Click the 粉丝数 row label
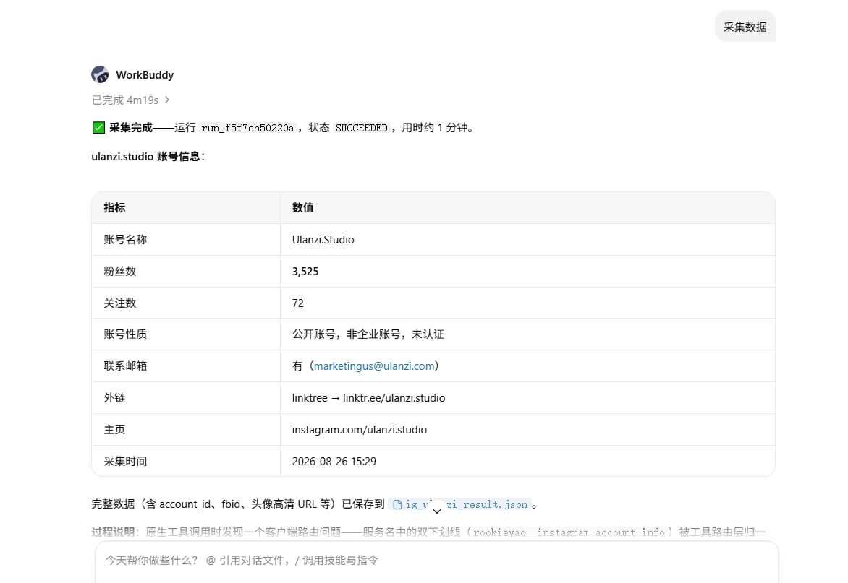Image resolution: width=848 pixels, height=583 pixels. [x=119, y=272]
